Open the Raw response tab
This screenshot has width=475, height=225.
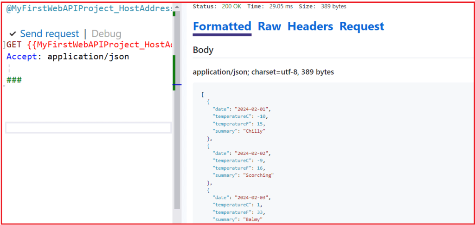270,26
